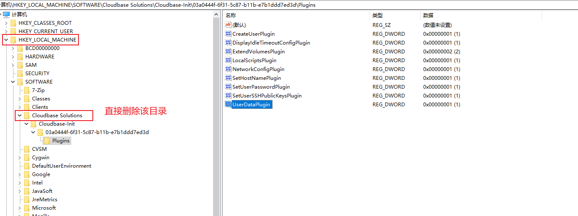Expand the HKEY_CLASSES_ROOT node

[x=6, y=23]
